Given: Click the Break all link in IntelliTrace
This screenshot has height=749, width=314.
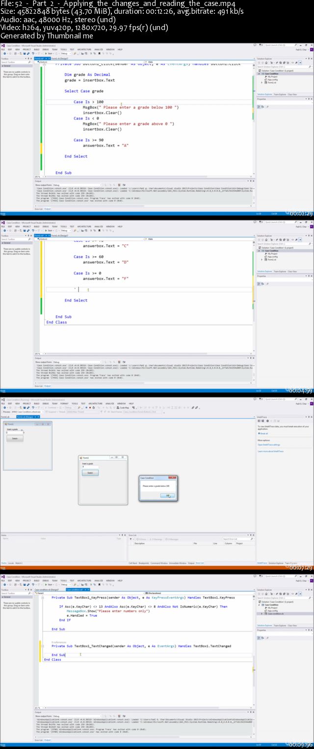Looking at the screenshot, I should point(263,433).
